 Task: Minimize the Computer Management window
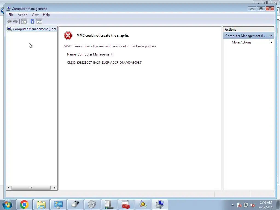point(252,8)
